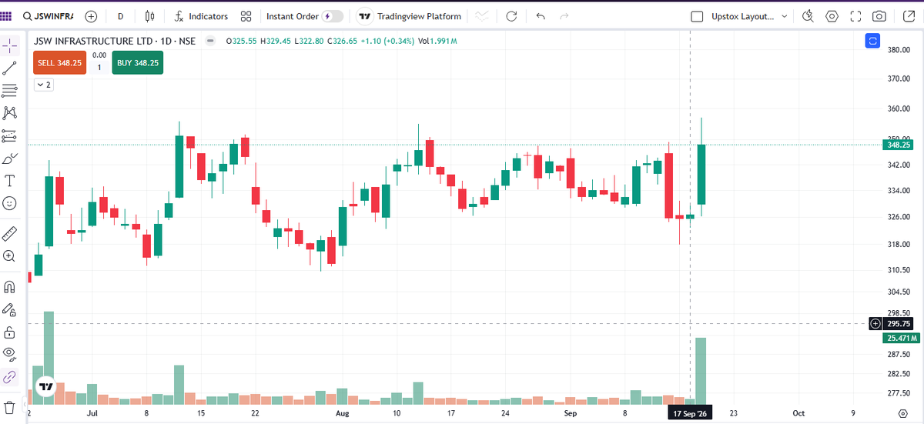Toggle stay in drawing mode

(x=9, y=309)
